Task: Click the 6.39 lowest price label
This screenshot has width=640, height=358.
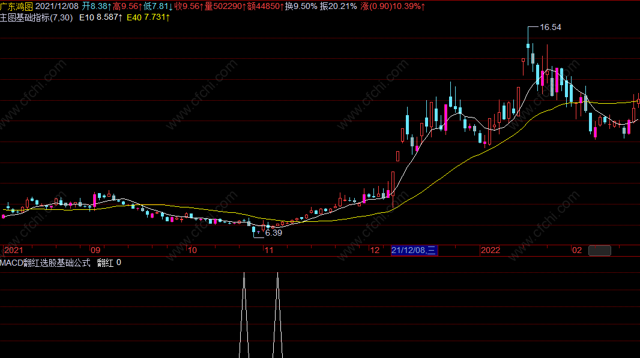Action: (273, 233)
